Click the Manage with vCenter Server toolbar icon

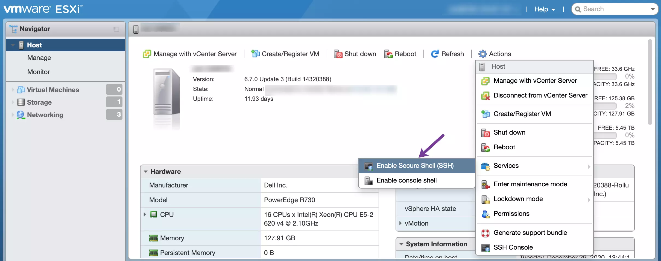click(x=147, y=54)
